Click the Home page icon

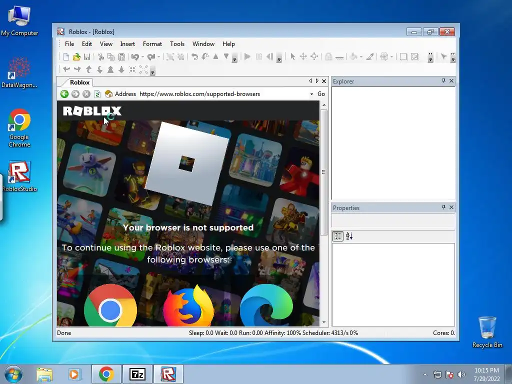pyautogui.click(x=108, y=94)
